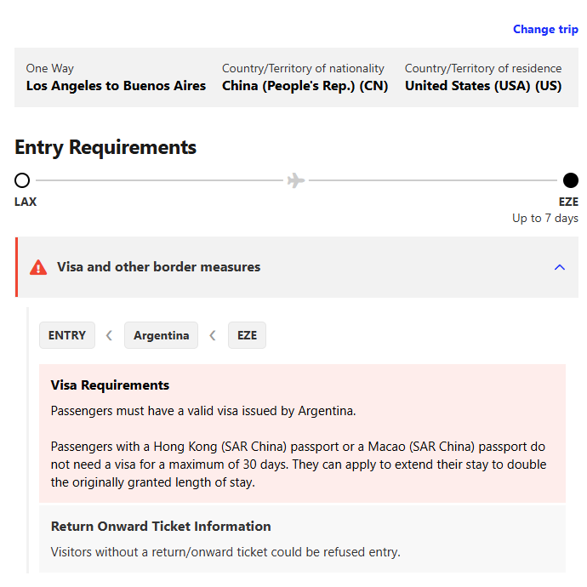This screenshot has width=587, height=587.
Task: Open the Change trip link
Action: (x=545, y=29)
